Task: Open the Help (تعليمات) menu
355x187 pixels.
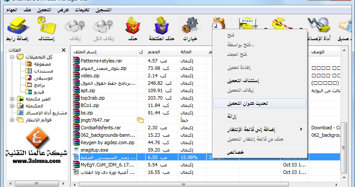Action: [x=82, y=10]
